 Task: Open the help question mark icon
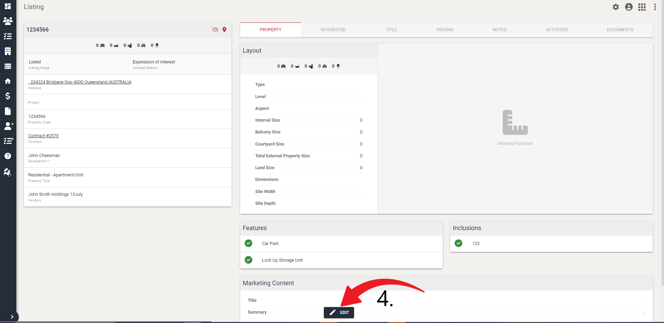pyautogui.click(x=8, y=156)
